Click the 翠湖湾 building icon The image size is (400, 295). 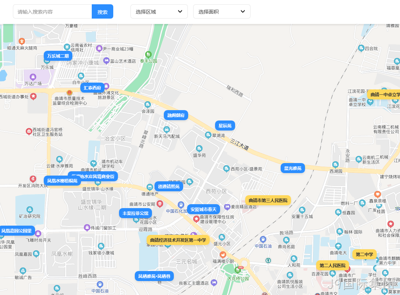pyautogui.click(x=208, y=135)
